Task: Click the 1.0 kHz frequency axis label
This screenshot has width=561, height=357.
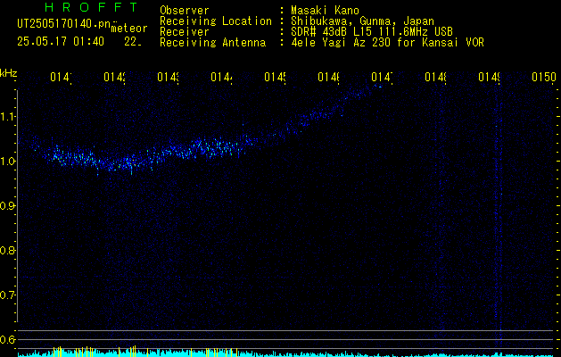Action: [x=8, y=162]
